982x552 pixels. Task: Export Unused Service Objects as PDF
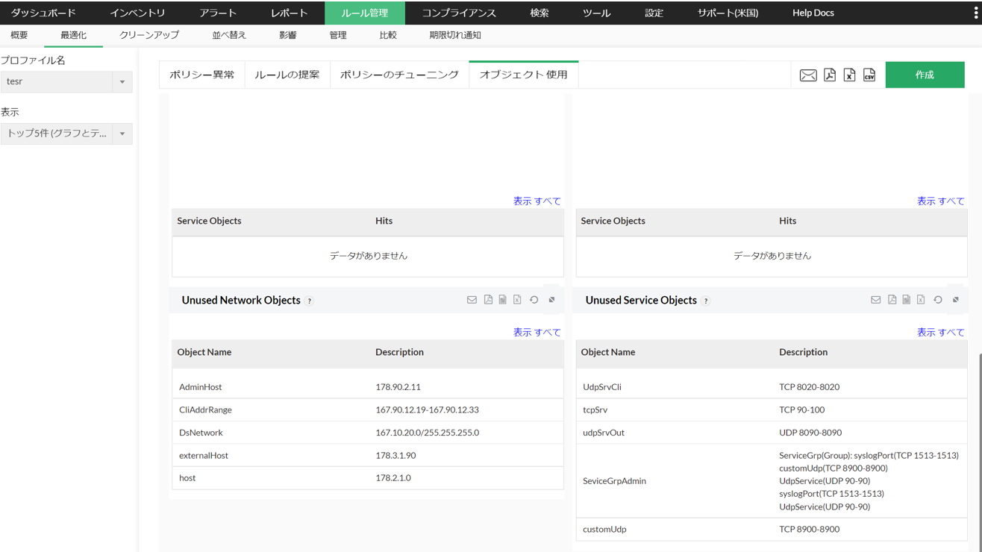pos(892,300)
